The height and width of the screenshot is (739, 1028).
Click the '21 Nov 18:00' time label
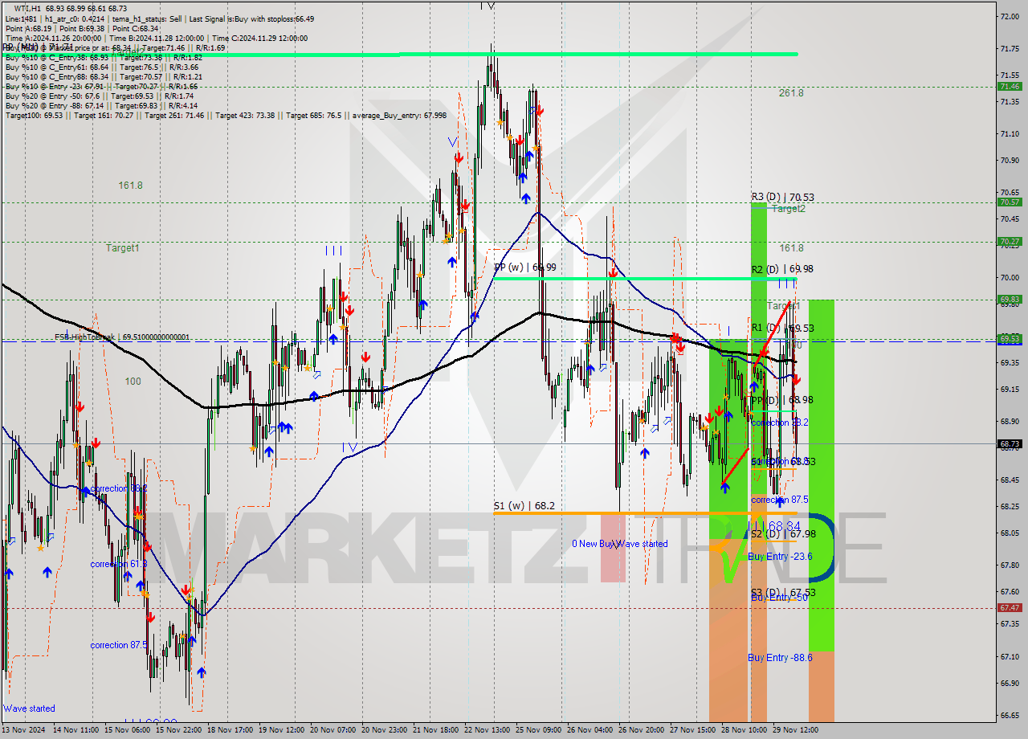pyautogui.click(x=437, y=731)
